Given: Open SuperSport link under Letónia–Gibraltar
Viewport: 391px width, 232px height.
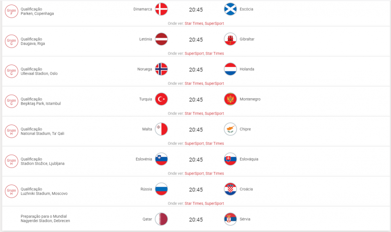Looking at the screenshot, I should [194, 54].
